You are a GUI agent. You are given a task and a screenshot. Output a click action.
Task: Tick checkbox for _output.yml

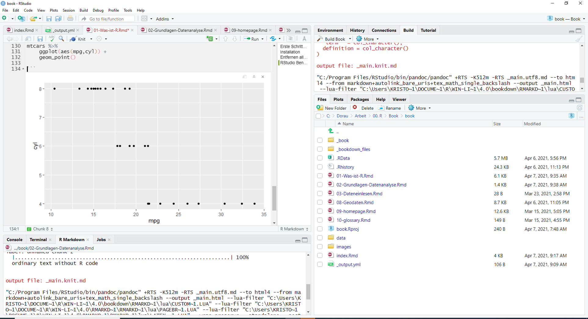[320, 264]
